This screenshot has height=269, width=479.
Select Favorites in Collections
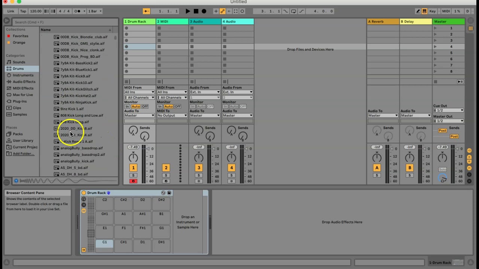(20, 36)
